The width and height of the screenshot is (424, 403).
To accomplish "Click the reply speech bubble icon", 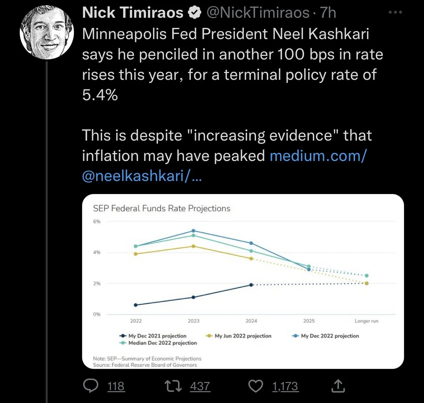I will click(x=90, y=386).
